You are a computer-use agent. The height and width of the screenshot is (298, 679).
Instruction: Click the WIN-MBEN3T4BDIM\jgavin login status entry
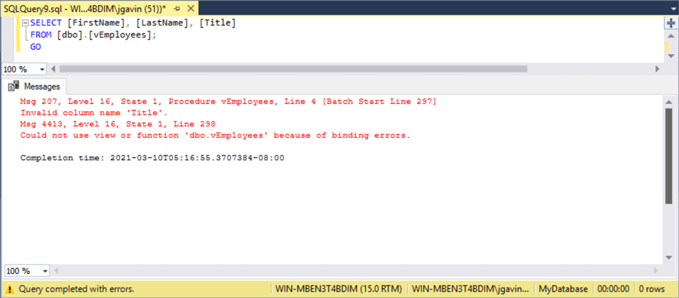click(x=470, y=289)
